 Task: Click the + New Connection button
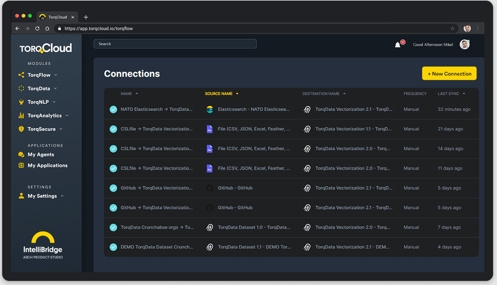click(x=449, y=73)
